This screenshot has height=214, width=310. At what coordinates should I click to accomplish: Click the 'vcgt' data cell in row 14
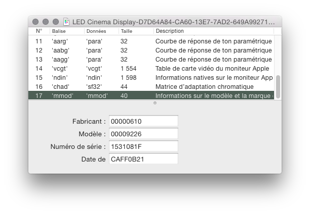click(x=94, y=69)
